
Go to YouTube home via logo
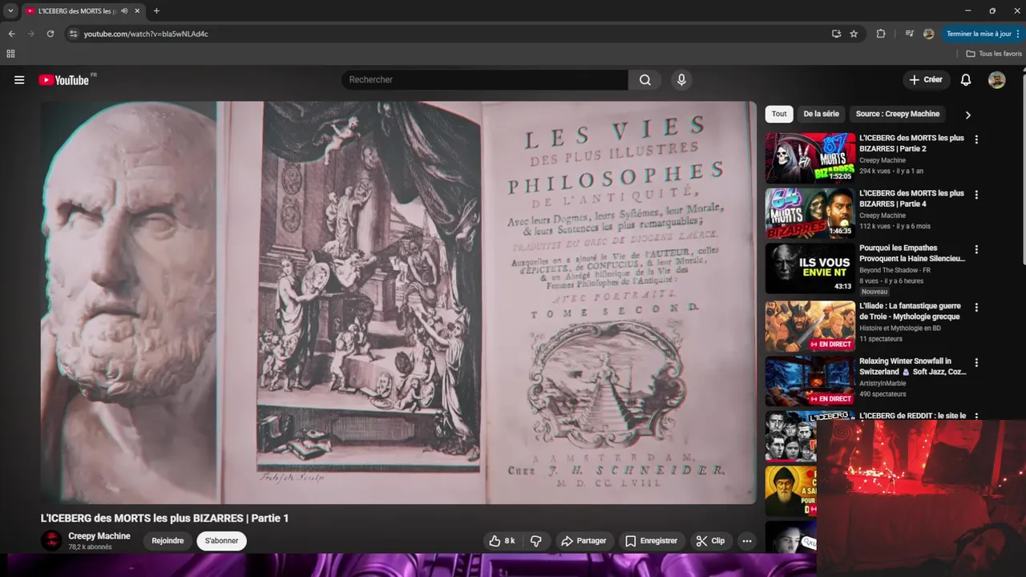pos(63,80)
